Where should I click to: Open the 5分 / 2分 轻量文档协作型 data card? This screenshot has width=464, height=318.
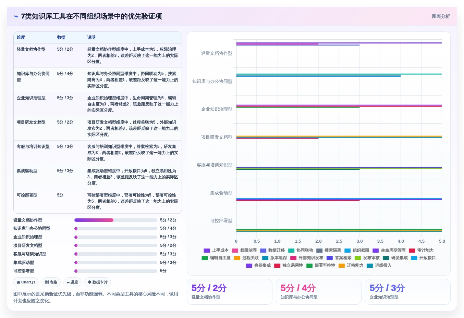[x=230, y=292]
